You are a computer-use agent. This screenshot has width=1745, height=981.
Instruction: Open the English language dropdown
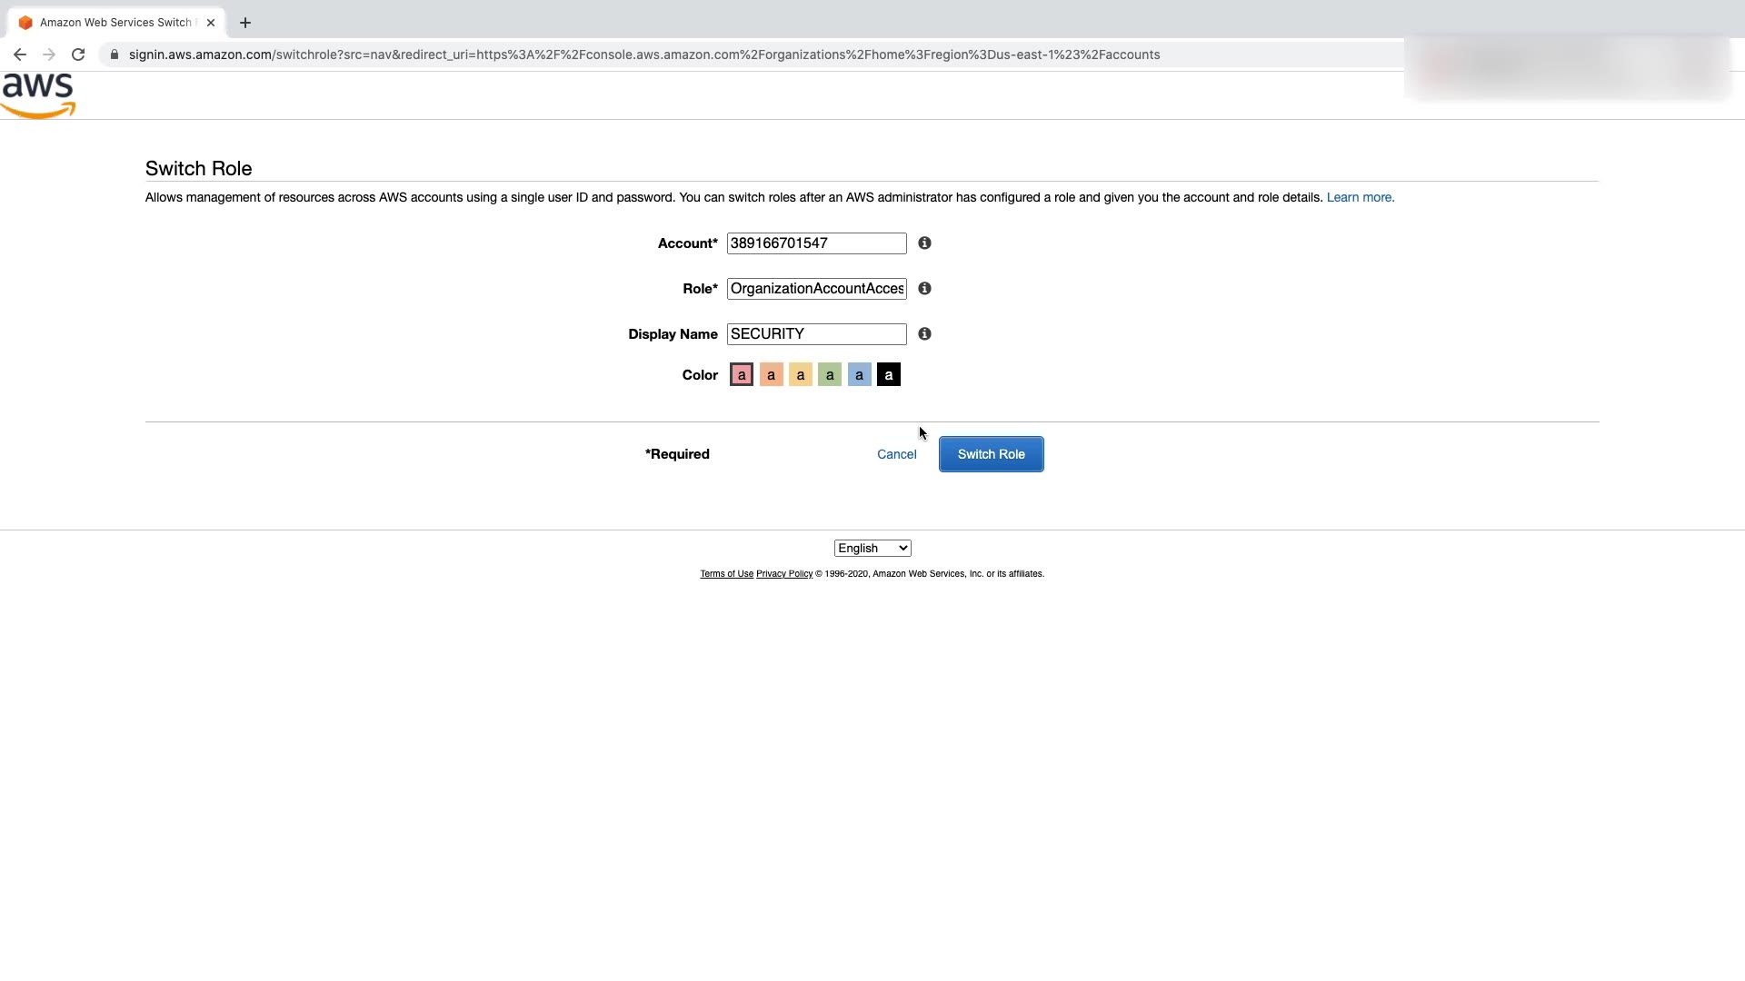click(872, 549)
